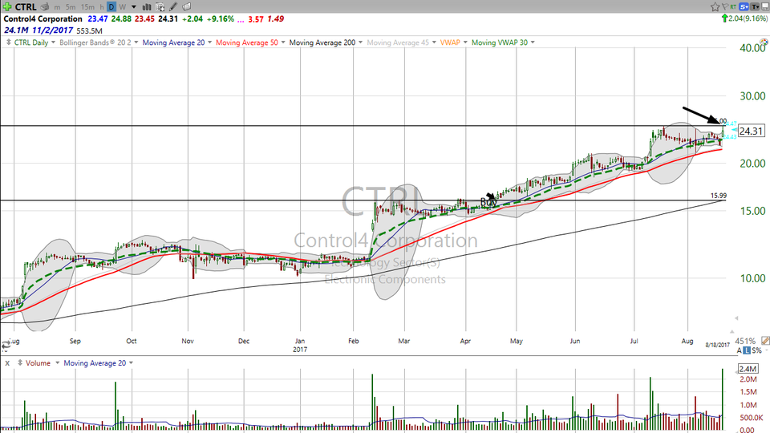Click the current price label 24.31
Image resolution: width=770 pixels, height=433 pixels.
pos(751,131)
